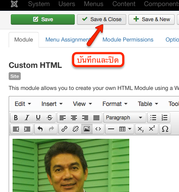179x192 pixels.
Task: Open the System menu
Action: click(39, 4)
